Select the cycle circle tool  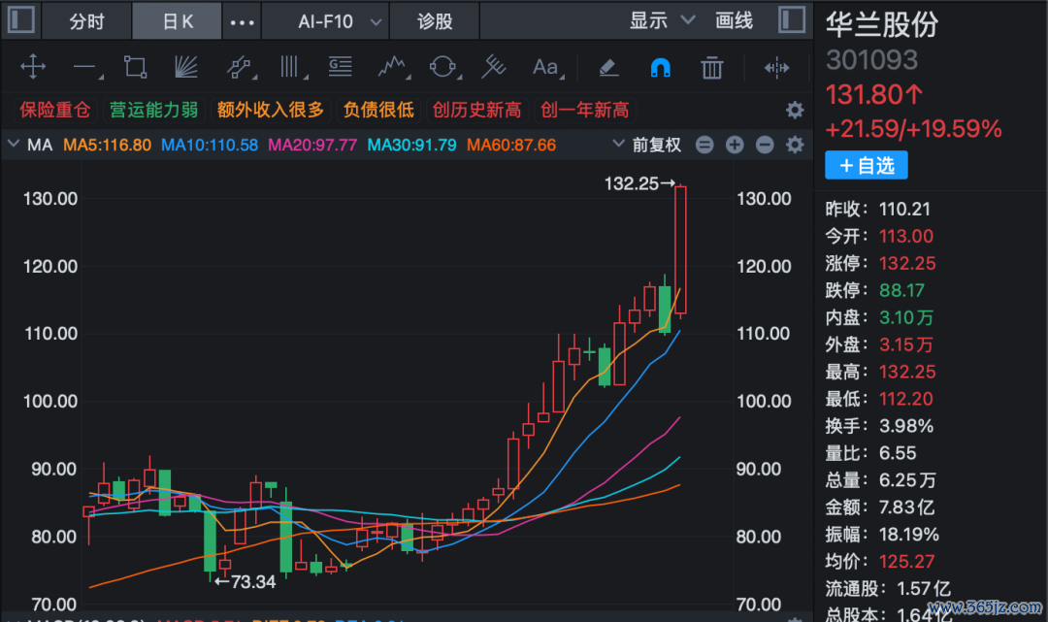click(443, 68)
